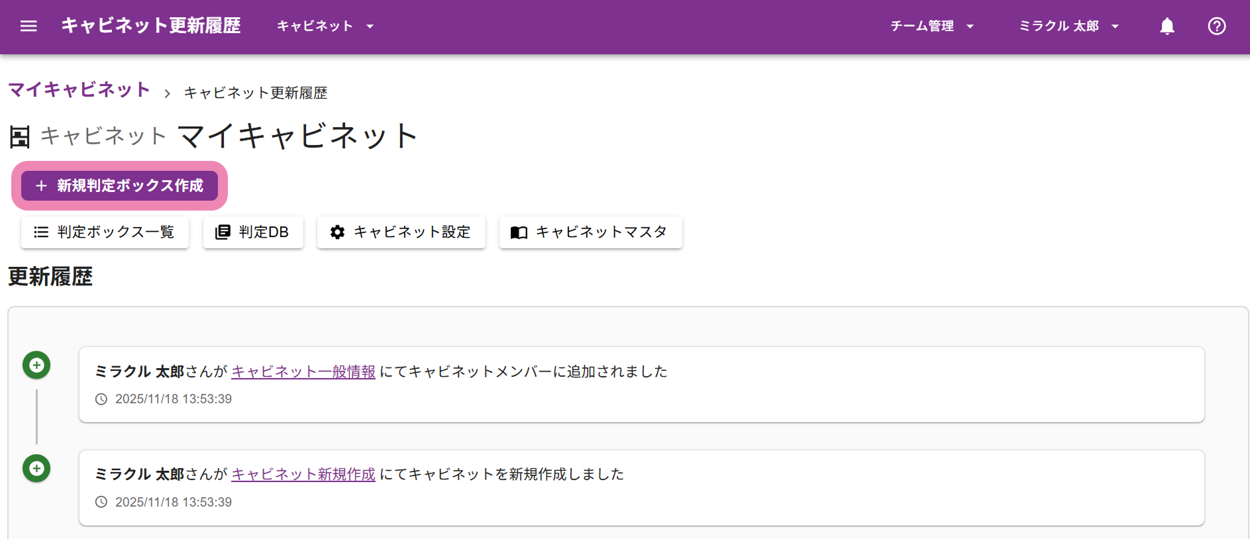Image resolution: width=1250 pixels, height=539 pixels.
Task: Open the ミラクル 太郎 user menu
Action: (1069, 26)
